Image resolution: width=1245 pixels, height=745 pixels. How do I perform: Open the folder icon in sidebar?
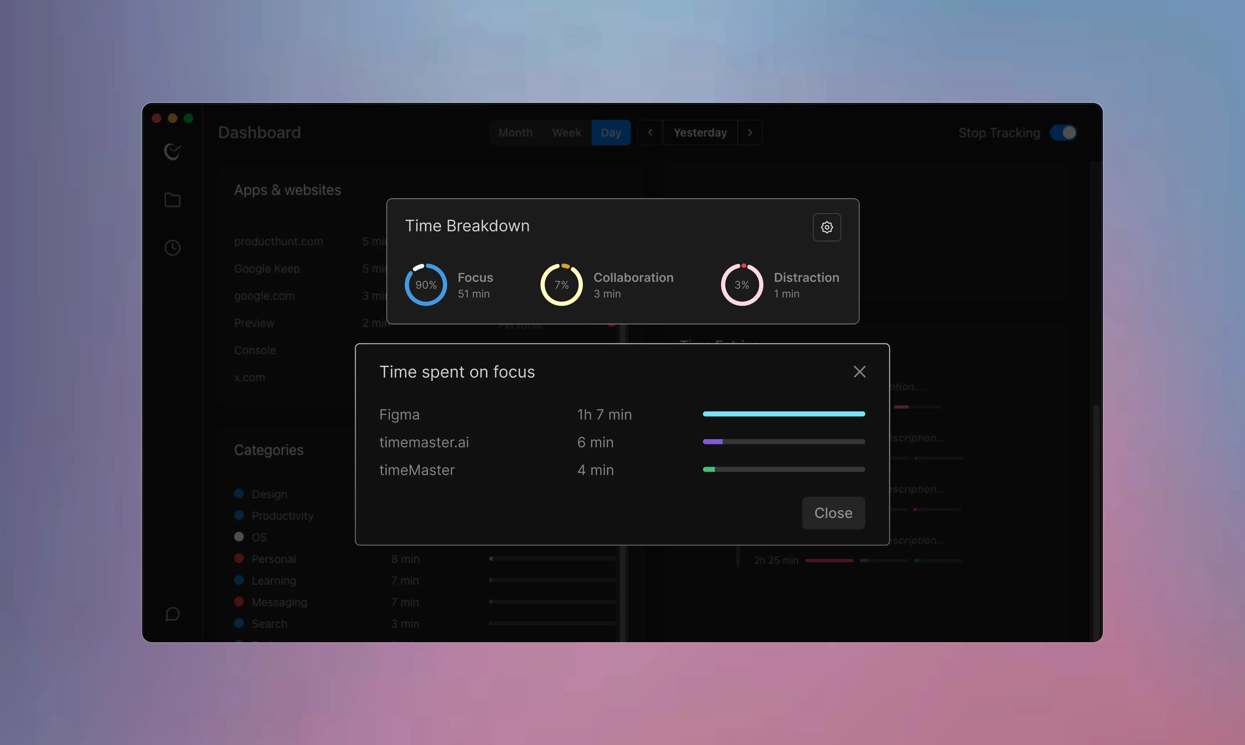[172, 200]
